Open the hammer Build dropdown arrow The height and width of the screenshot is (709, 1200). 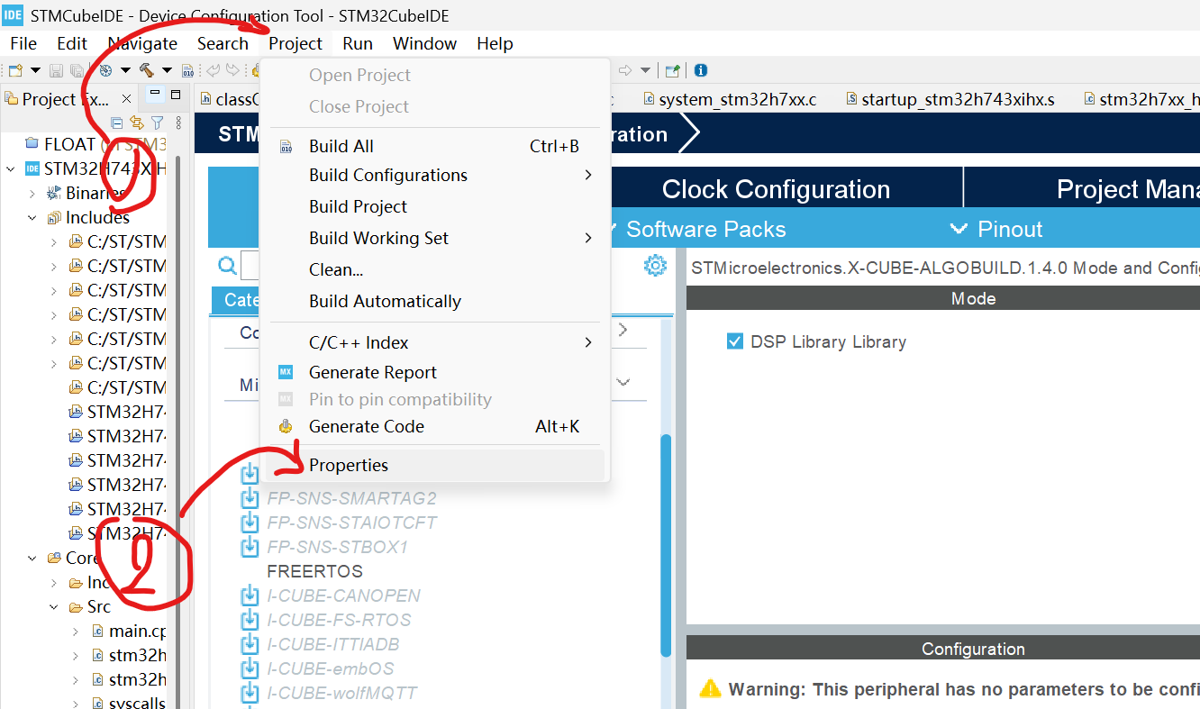point(167,70)
